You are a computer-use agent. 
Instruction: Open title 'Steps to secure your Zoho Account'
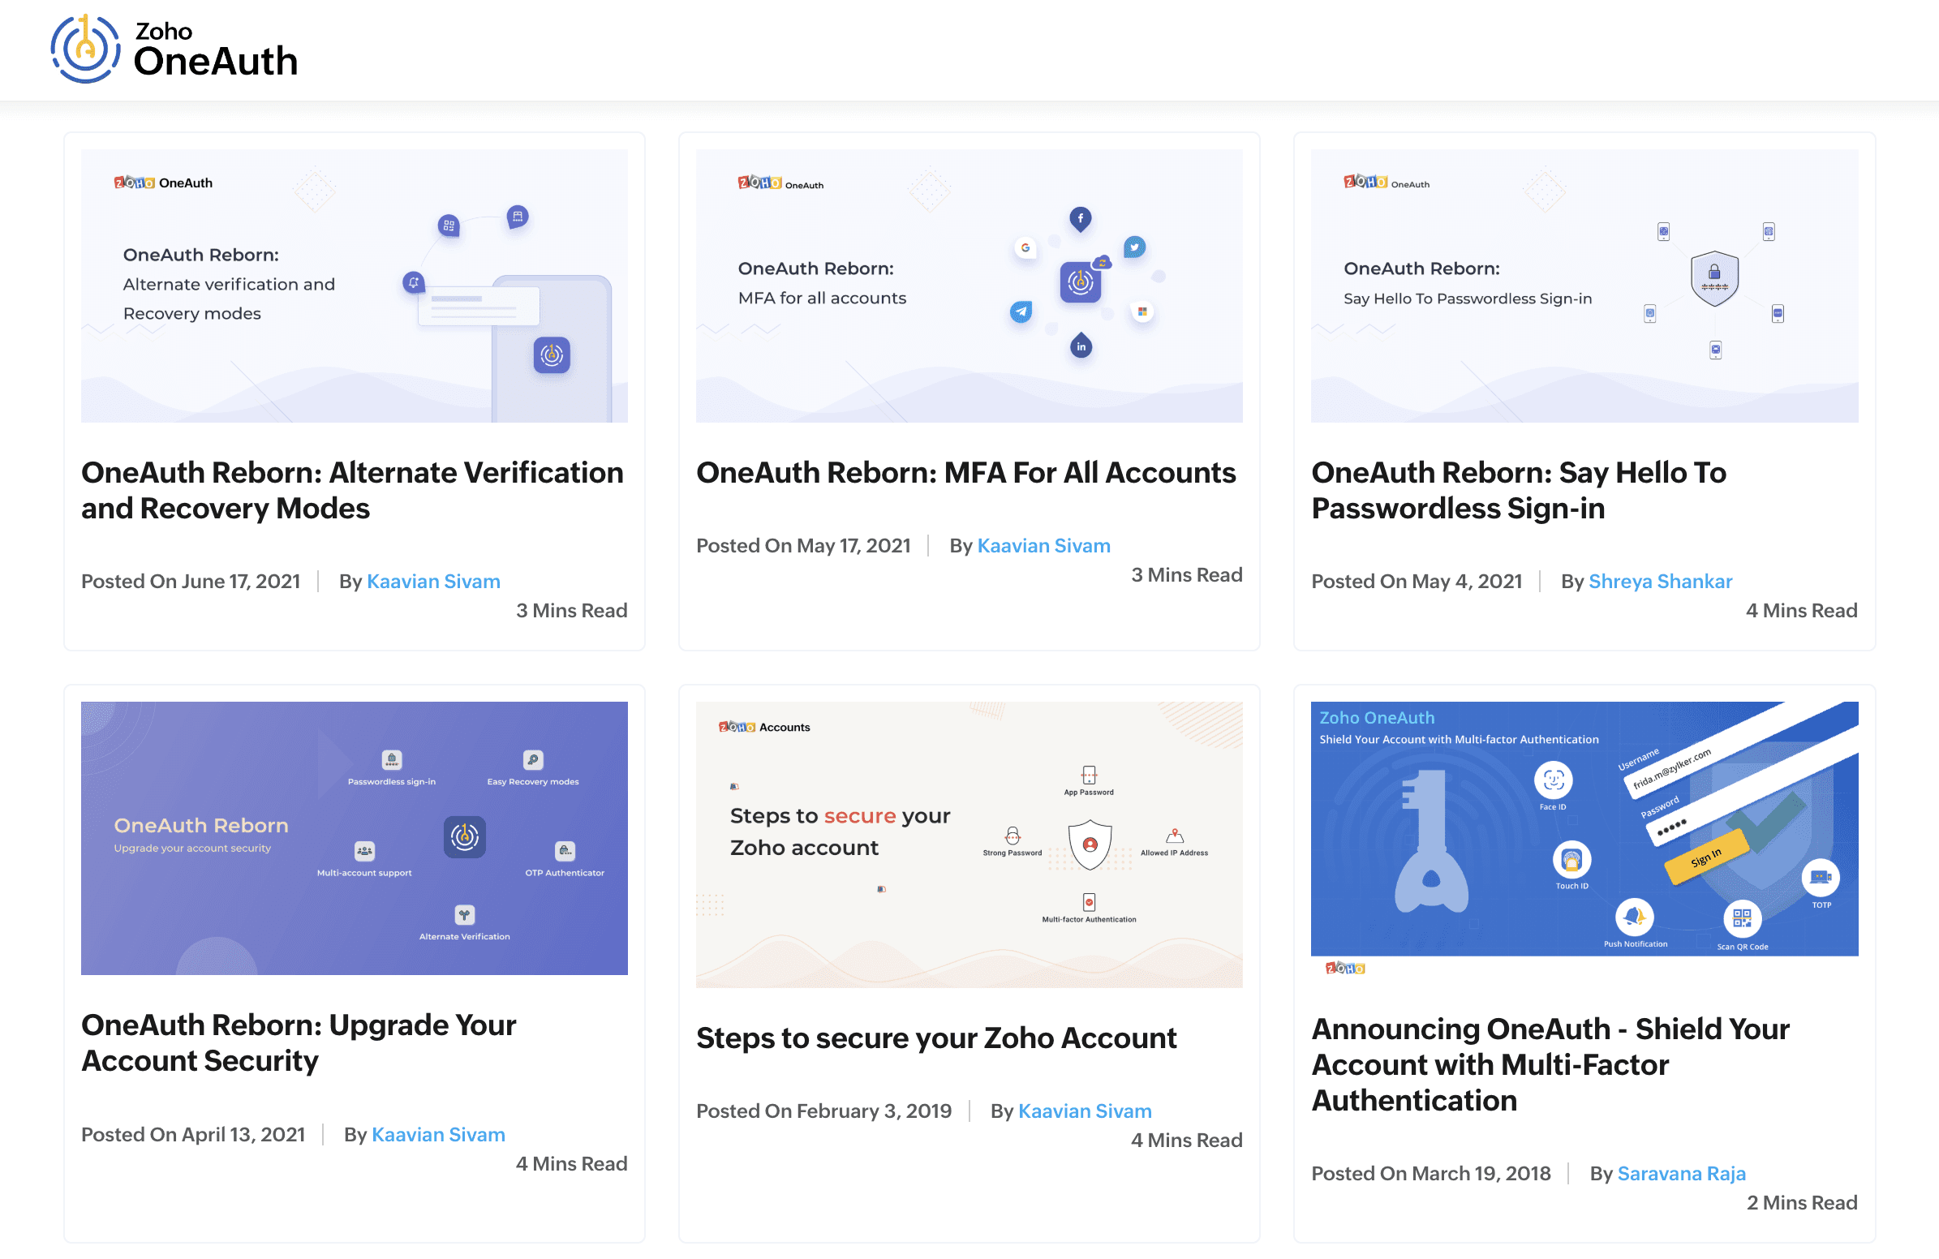pos(936,1038)
